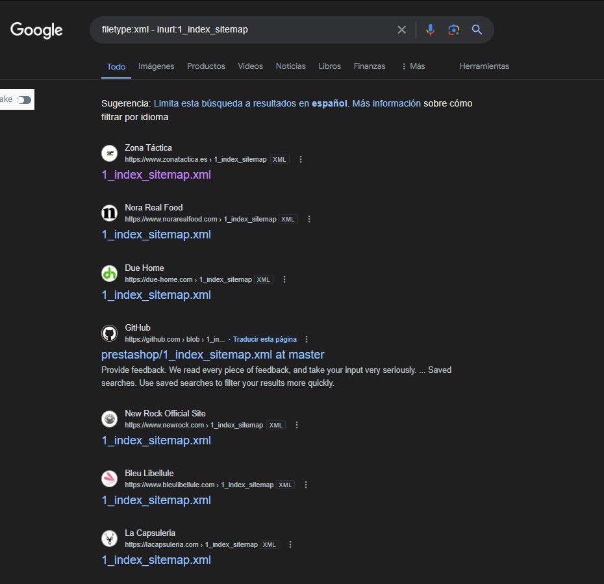Viewport: 604px width, 584px height.
Task: Click the Due Home site favicon
Action: coord(109,273)
